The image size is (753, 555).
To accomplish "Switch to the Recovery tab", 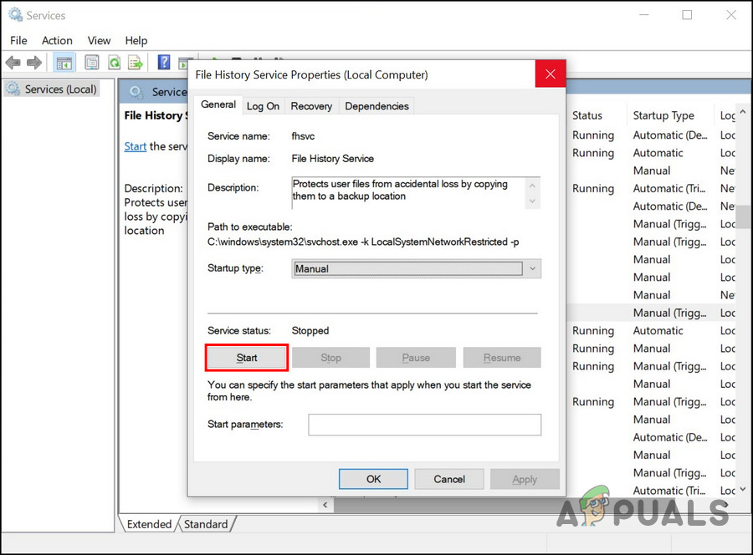I will coord(311,106).
